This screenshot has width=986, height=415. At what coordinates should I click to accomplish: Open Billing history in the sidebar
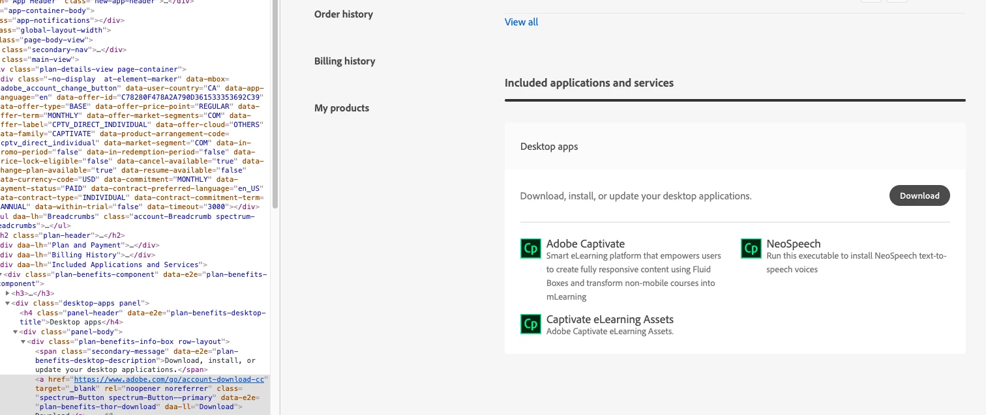(345, 61)
